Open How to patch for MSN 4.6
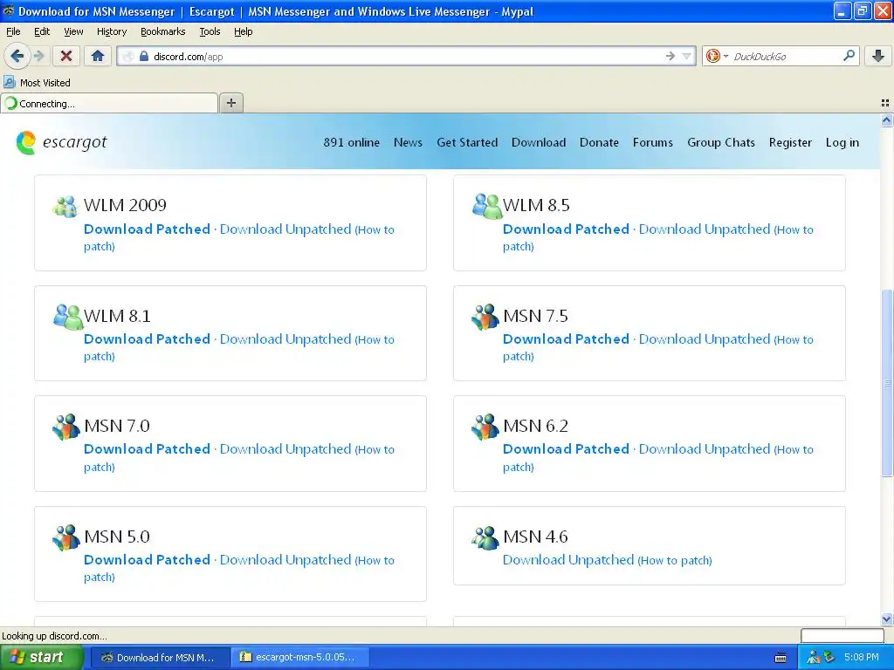 pyautogui.click(x=675, y=560)
